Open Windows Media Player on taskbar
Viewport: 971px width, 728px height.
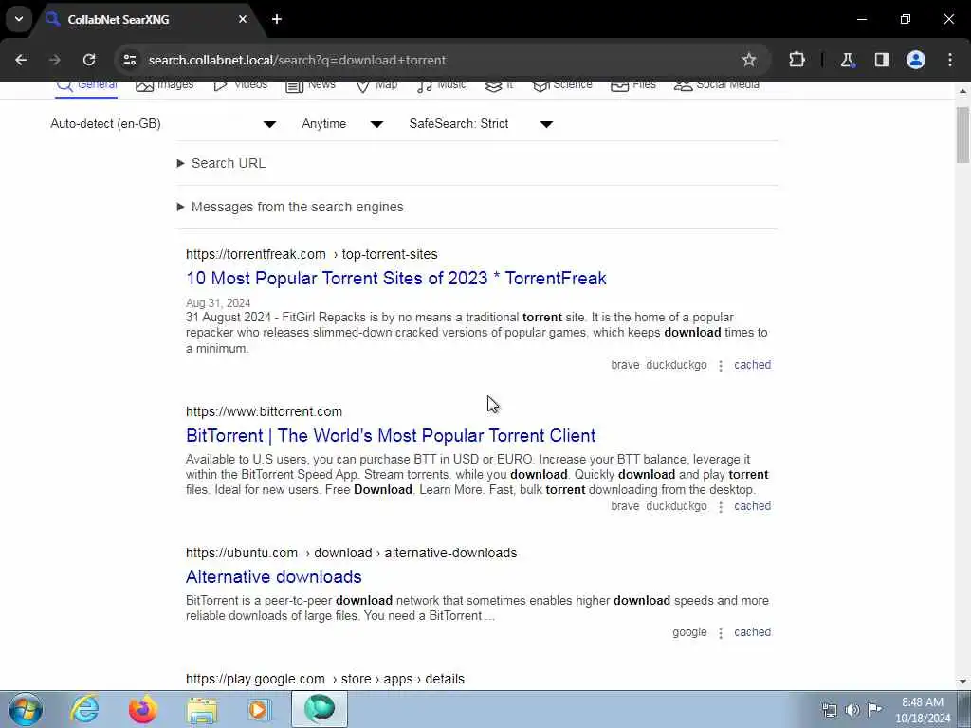[x=260, y=709]
